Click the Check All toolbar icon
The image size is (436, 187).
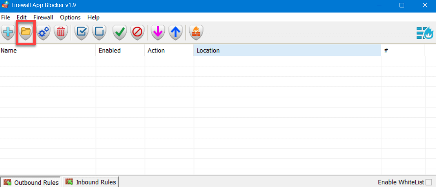tap(82, 32)
